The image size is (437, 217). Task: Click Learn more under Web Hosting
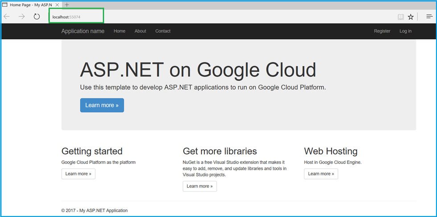[321, 174]
